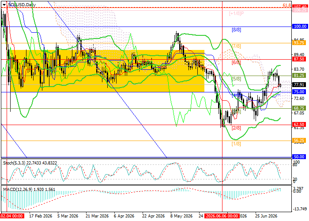Click the [1/8] Murrey level label
309x221 pixels.
(236, 144)
